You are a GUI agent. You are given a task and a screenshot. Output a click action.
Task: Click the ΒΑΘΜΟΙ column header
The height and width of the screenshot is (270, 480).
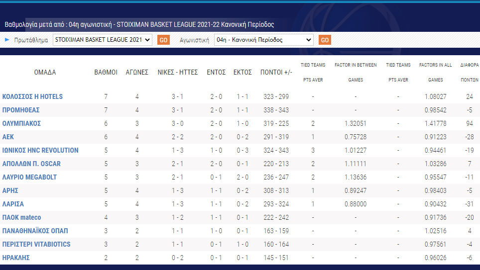106,73
